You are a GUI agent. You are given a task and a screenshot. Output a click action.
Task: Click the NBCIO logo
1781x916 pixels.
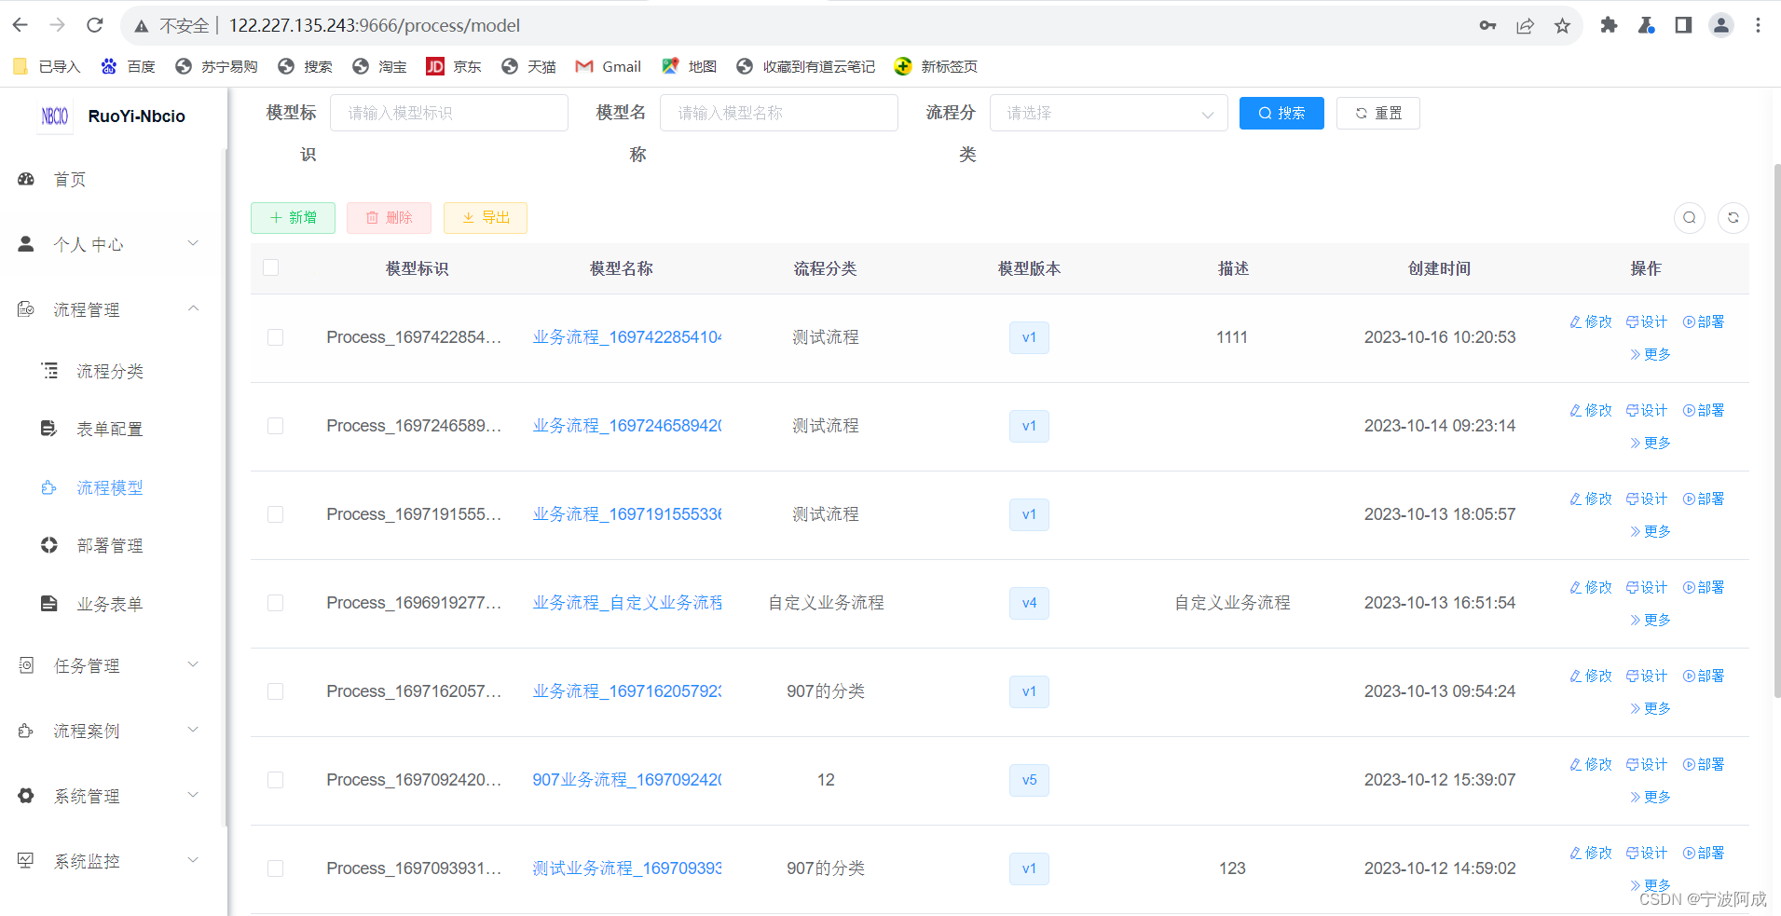tap(55, 116)
